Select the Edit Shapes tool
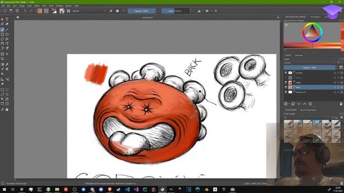Image resolution: width=344 pixels, height=193 pixels. coord(2,24)
